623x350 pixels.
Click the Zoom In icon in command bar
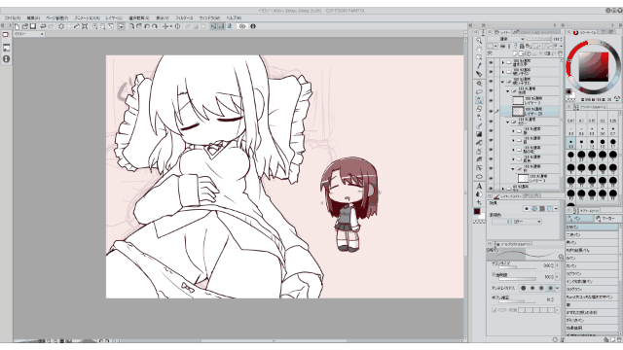(x=95, y=26)
